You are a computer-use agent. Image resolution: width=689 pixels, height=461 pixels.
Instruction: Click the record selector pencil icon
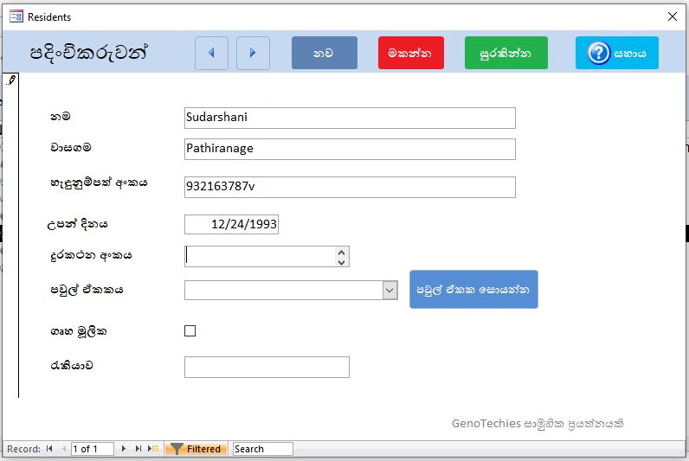click(11, 80)
